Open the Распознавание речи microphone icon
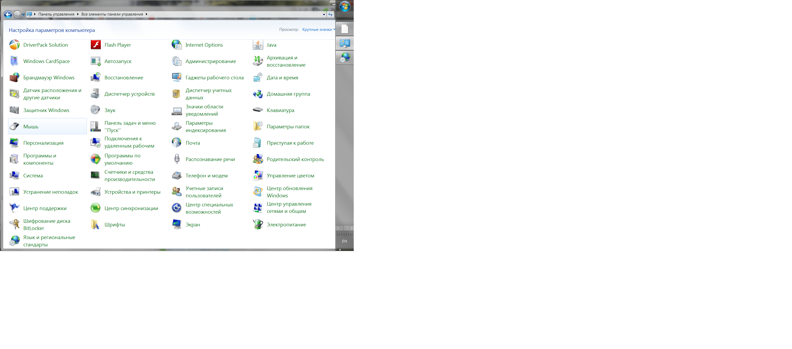Image resolution: width=792 pixels, height=349 pixels. [x=177, y=159]
